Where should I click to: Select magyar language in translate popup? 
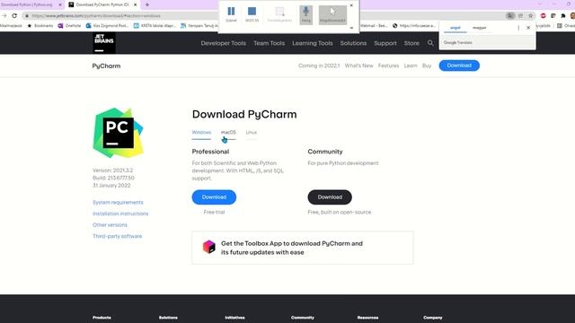[x=479, y=28]
